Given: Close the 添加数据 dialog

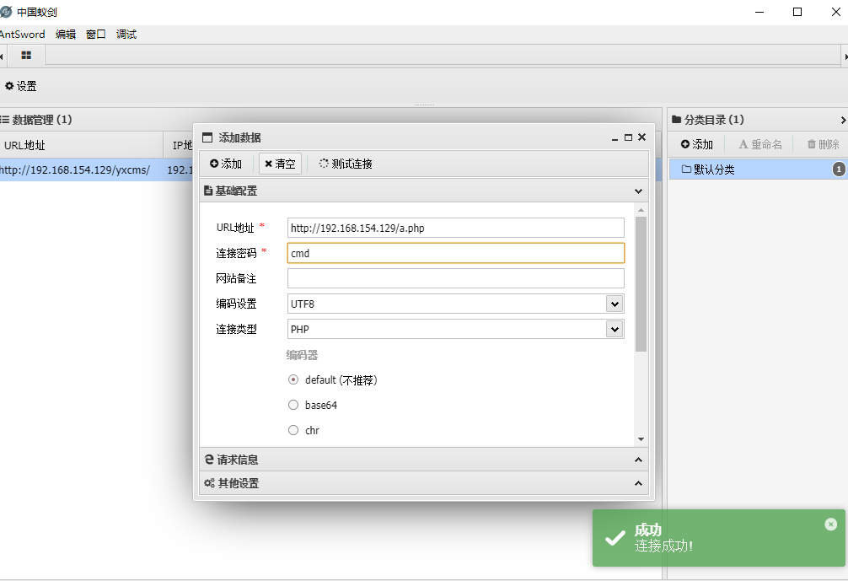Looking at the screenshot, I should pos(642,137).
